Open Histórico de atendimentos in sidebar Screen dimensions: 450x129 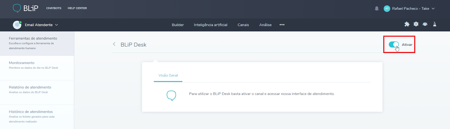[37, 117]
